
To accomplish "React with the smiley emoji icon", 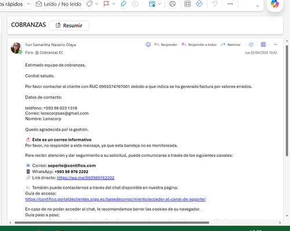I will click(x=148, y=45).
